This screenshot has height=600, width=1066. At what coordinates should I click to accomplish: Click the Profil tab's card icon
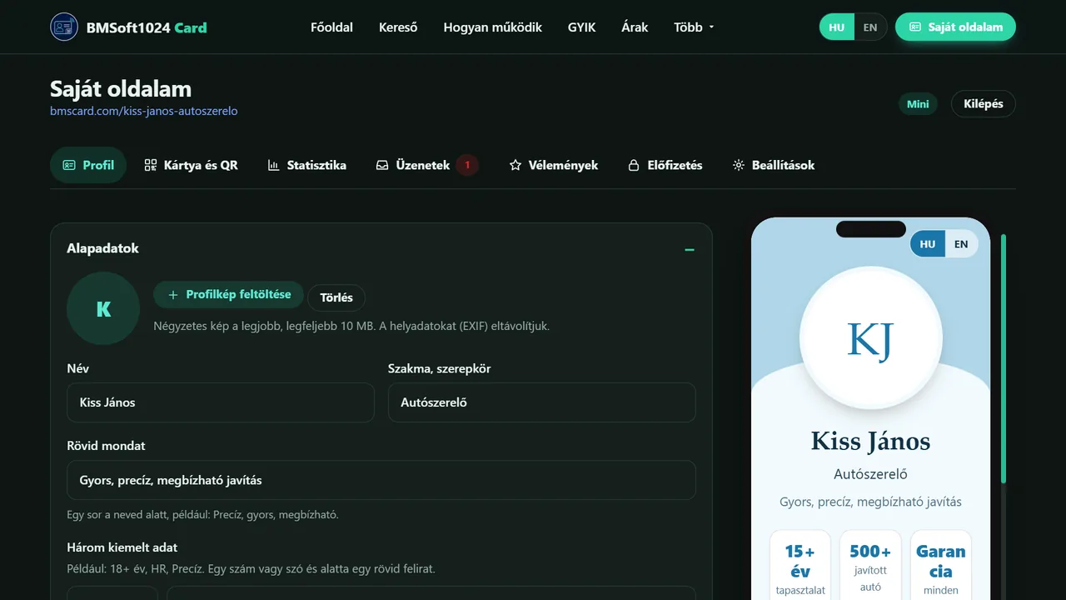tap(69, 165)
